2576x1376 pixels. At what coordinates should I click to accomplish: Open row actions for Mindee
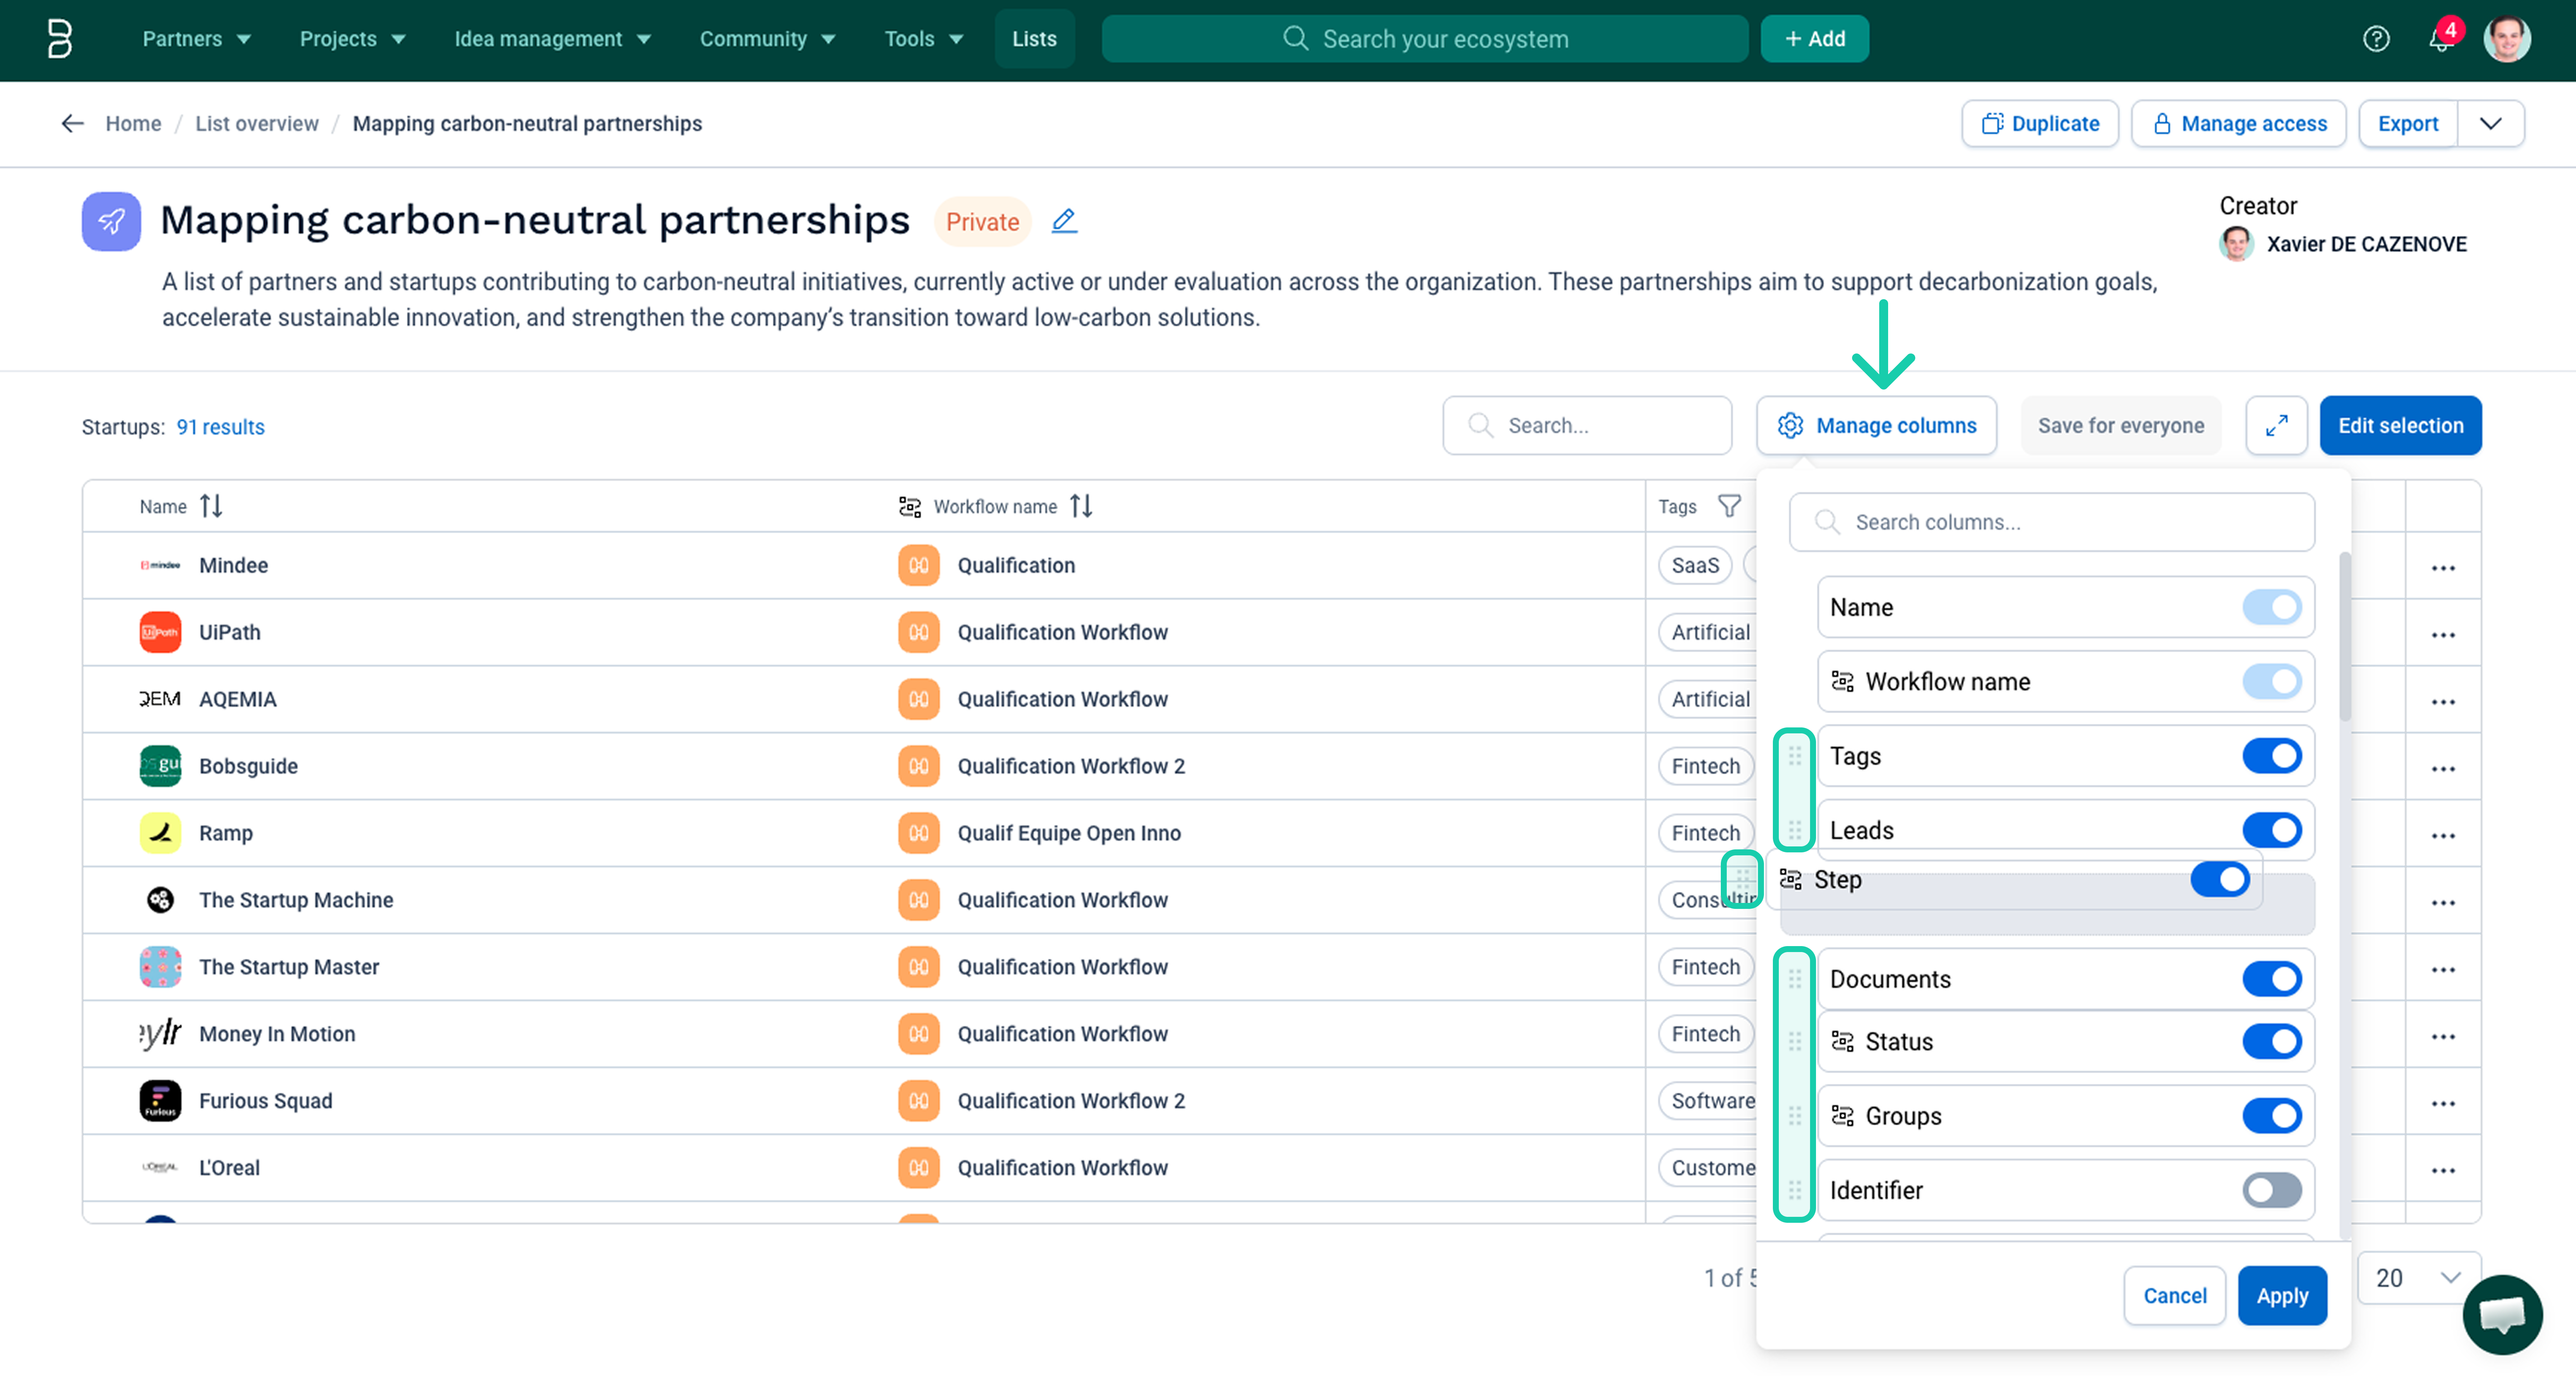pos(2443,567)
